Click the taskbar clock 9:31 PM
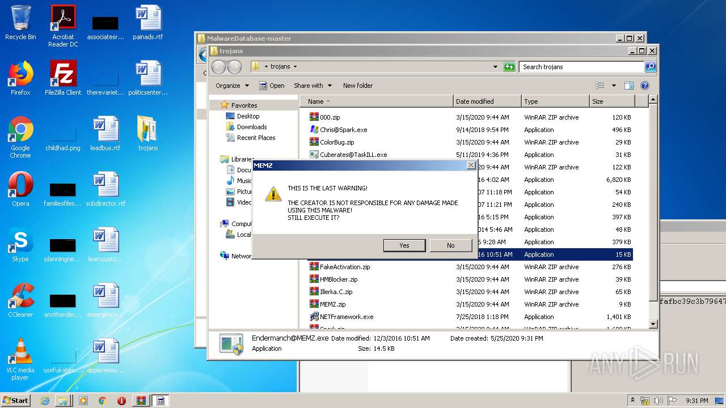This screenshot has height=408, width=726. pos(696,400)
